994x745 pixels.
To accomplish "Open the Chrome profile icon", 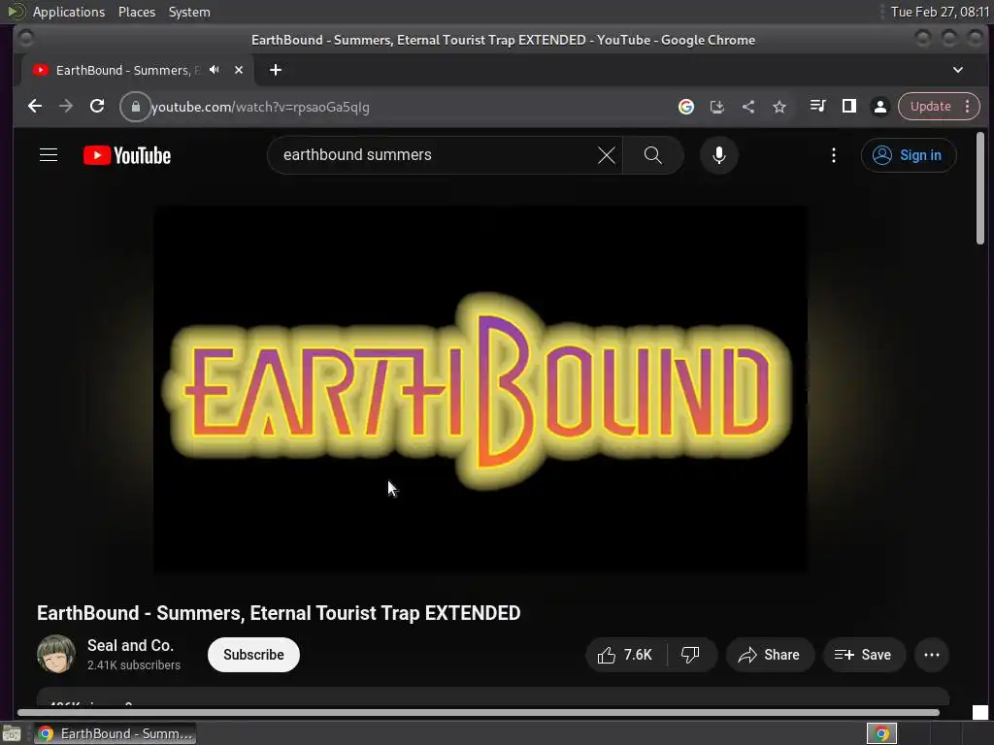I will click(879, 107).
